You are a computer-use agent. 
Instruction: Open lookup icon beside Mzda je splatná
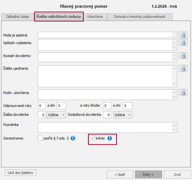pos(183,35)
